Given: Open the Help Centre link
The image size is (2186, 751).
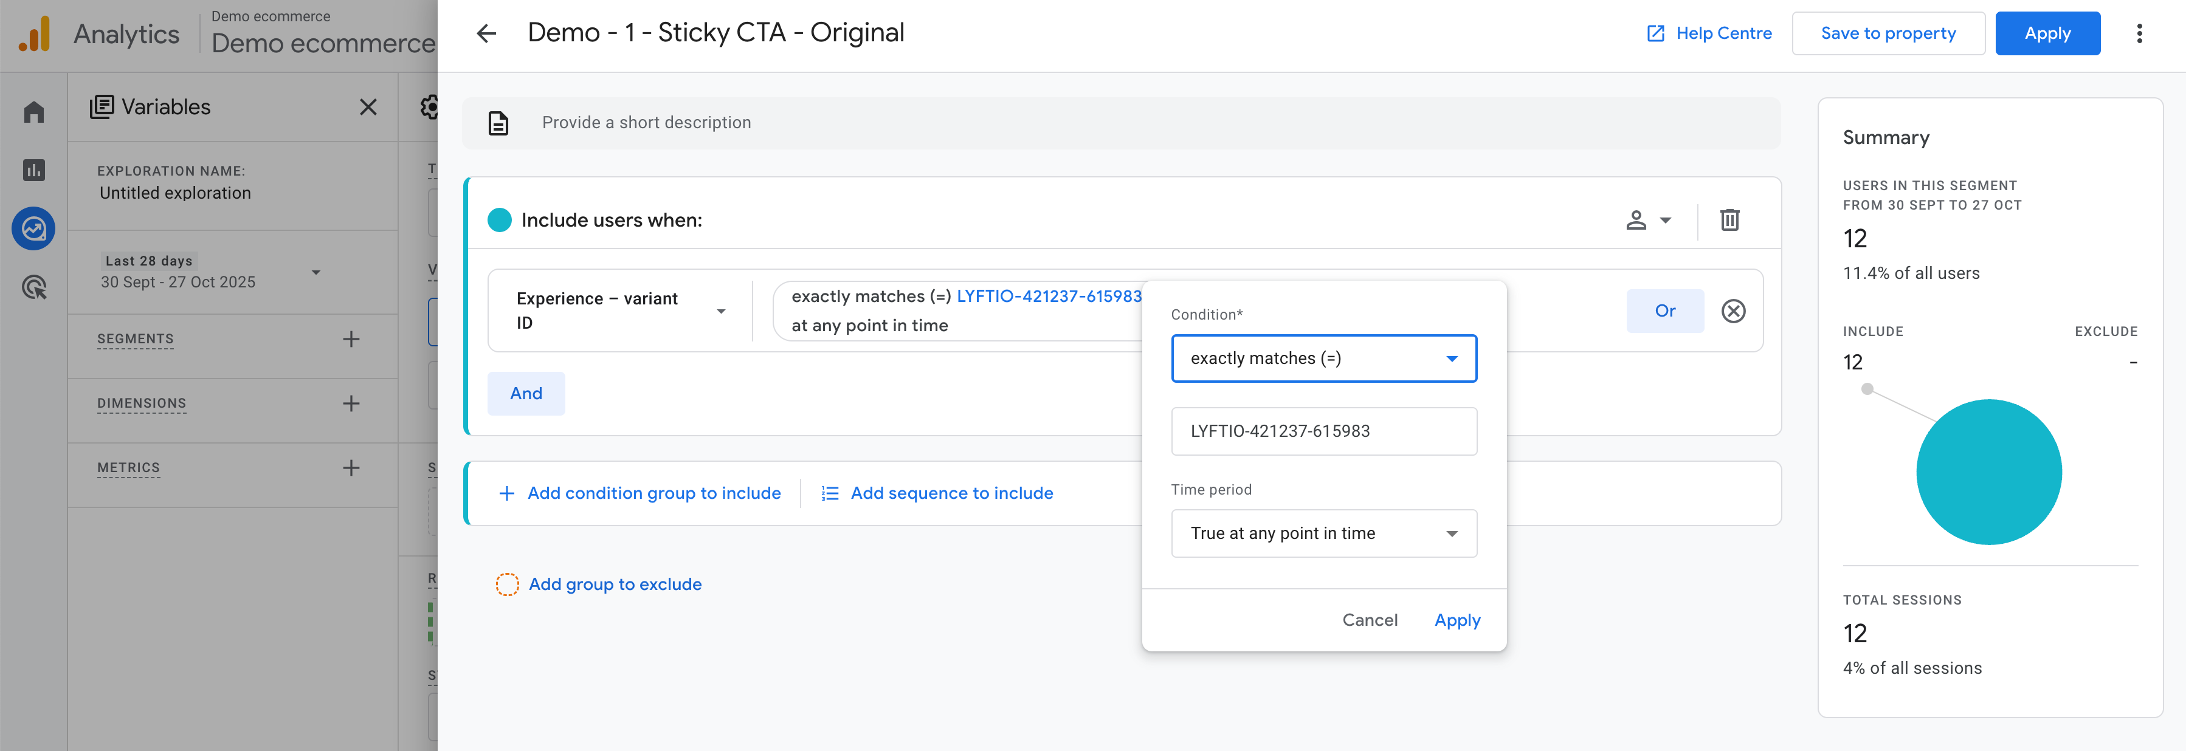Looking at the screenshot, I should (x=1709, y=34).
